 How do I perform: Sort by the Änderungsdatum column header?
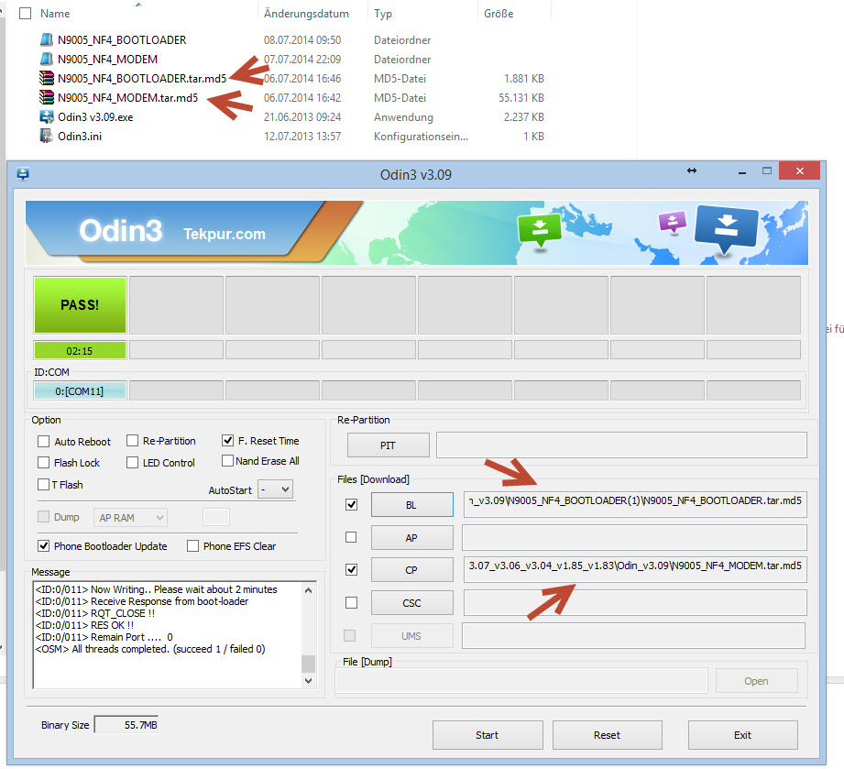[306, 14]
